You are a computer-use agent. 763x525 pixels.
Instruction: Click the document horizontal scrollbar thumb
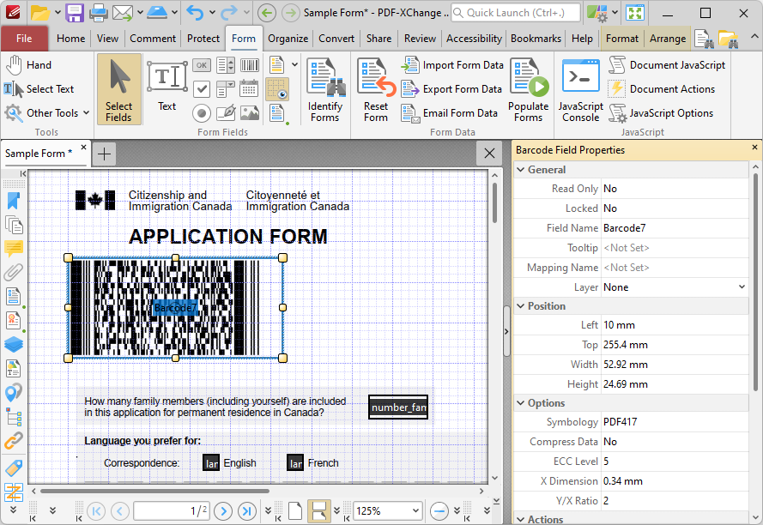154,491
